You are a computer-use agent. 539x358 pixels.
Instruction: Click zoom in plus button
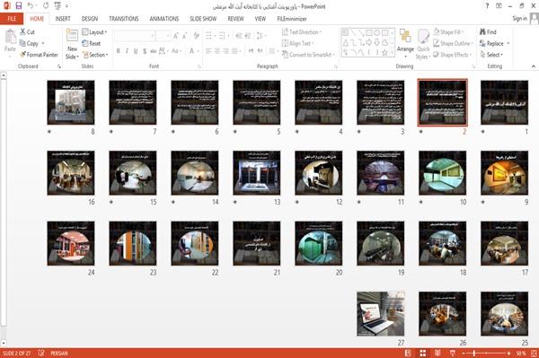click(x=508, y=353)
